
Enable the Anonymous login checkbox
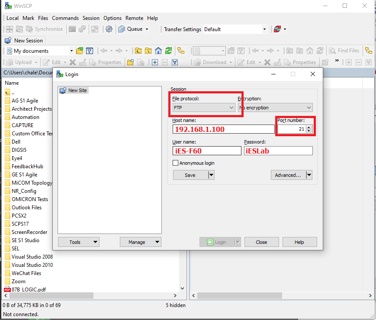pyautogui.click(x=175, y=163)
